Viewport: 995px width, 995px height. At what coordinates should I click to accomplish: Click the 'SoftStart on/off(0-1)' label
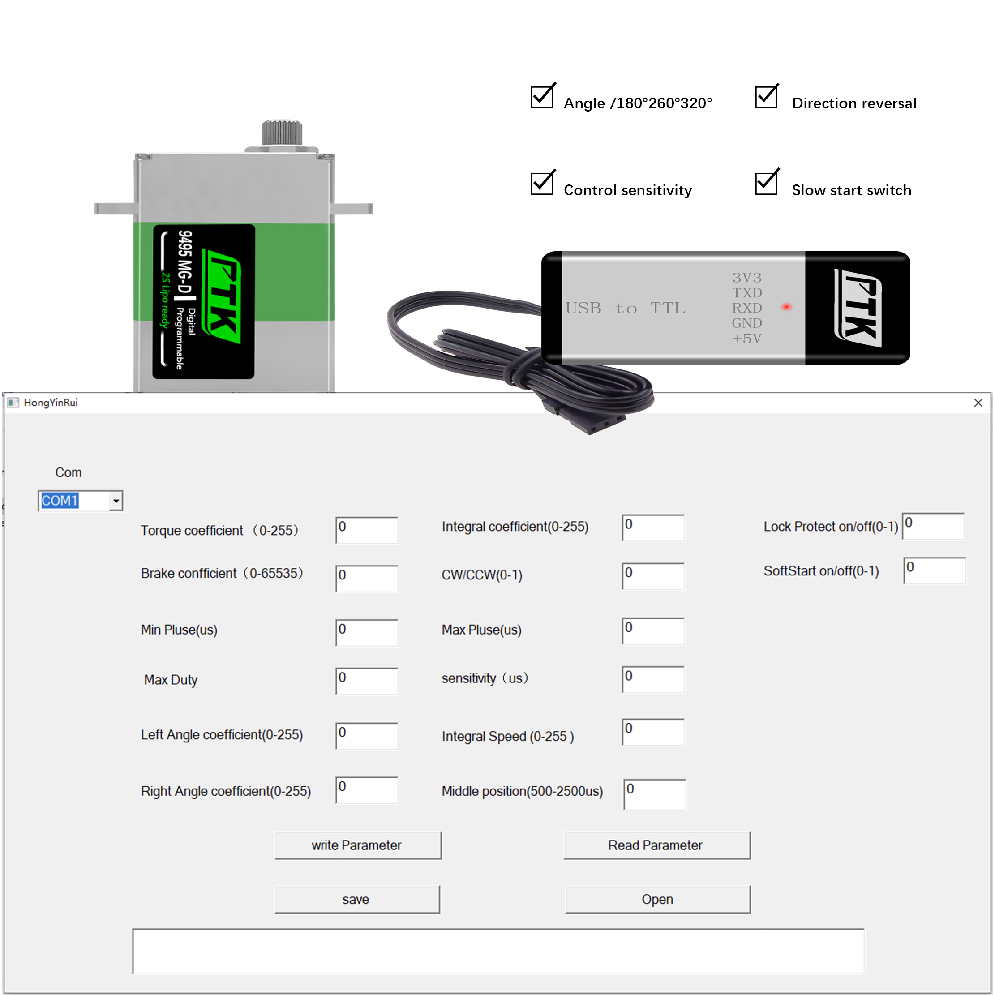click(x=821, y=570)
